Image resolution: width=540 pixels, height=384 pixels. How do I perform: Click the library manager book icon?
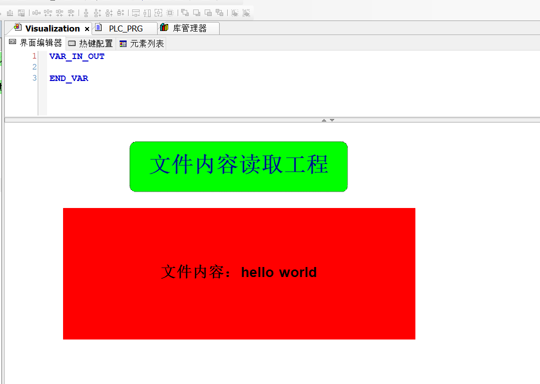pos(164,28)
